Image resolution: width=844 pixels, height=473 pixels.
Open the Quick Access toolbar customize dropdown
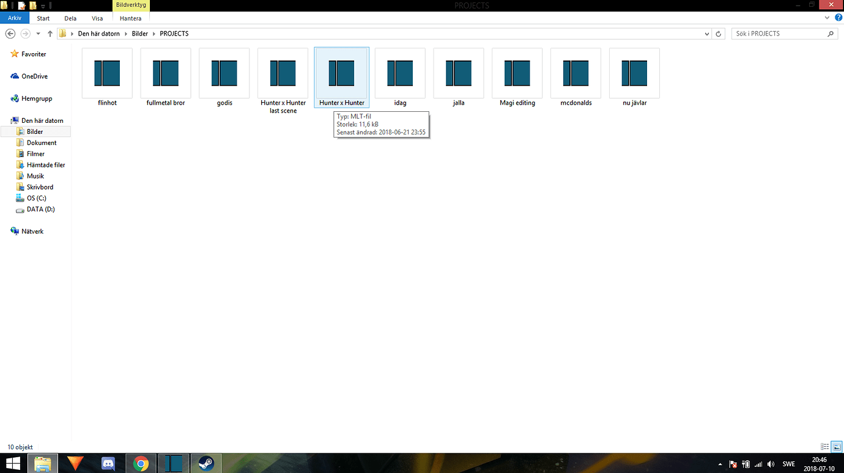[43, 5]
